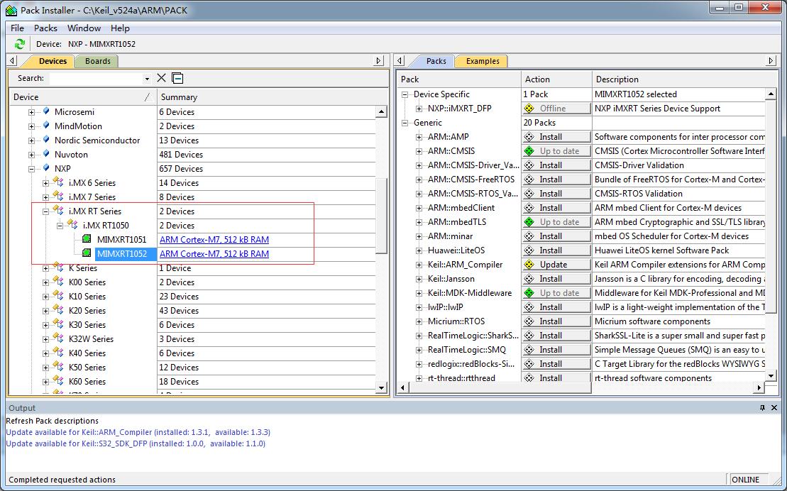The image size is (787, 491).
Task: Click the MindMotion vendor icon
Action: point(46,125)
